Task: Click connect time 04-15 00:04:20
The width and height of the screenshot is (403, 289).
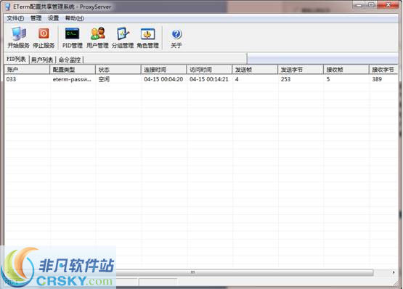Action: 163,79
